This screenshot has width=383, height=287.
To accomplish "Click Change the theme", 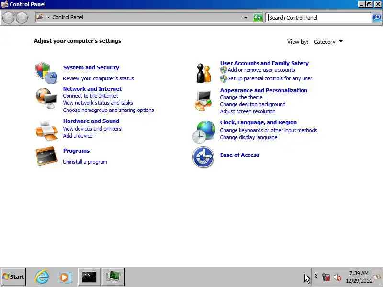I will (241, 98).
